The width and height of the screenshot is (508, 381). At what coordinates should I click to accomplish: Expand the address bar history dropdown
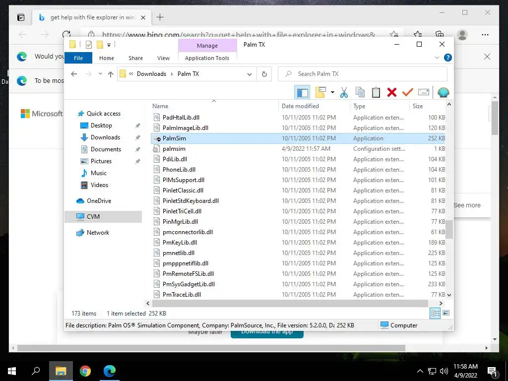click(x=249, y=74)
